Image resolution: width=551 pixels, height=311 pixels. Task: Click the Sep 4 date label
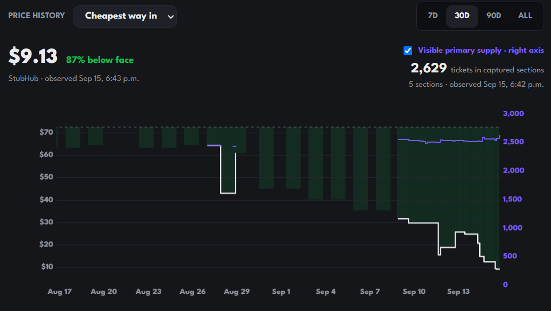coord(326,292)
